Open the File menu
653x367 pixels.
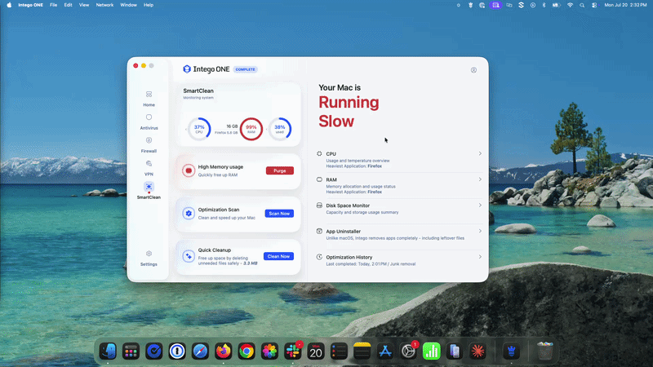point(53,5)
